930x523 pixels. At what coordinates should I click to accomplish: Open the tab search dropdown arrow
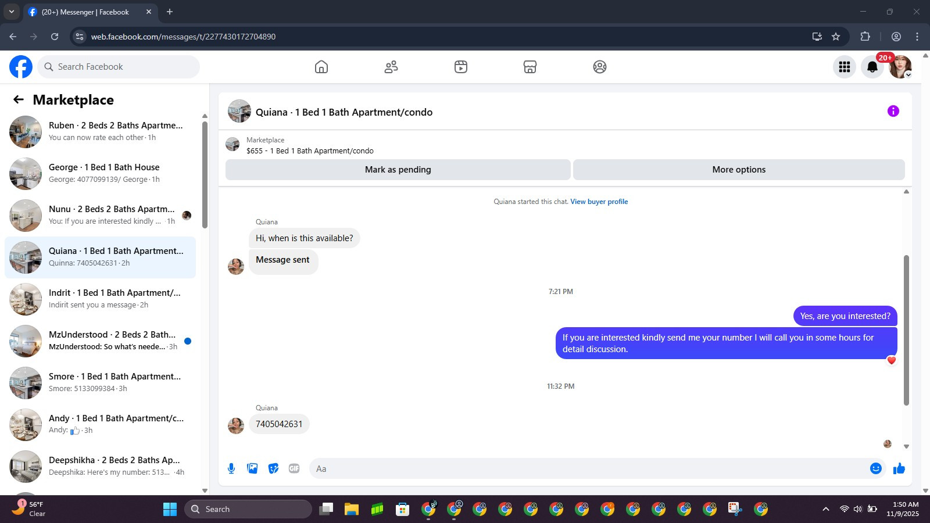point(11,12)
